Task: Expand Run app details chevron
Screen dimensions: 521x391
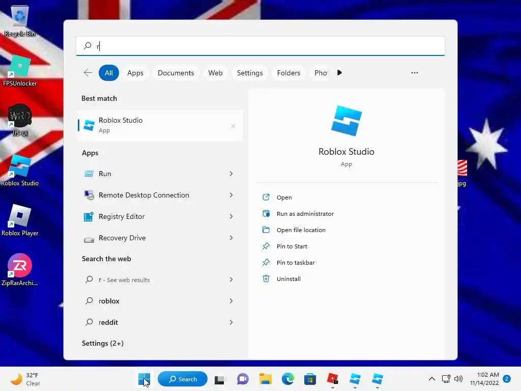Action: pos(231,174)
